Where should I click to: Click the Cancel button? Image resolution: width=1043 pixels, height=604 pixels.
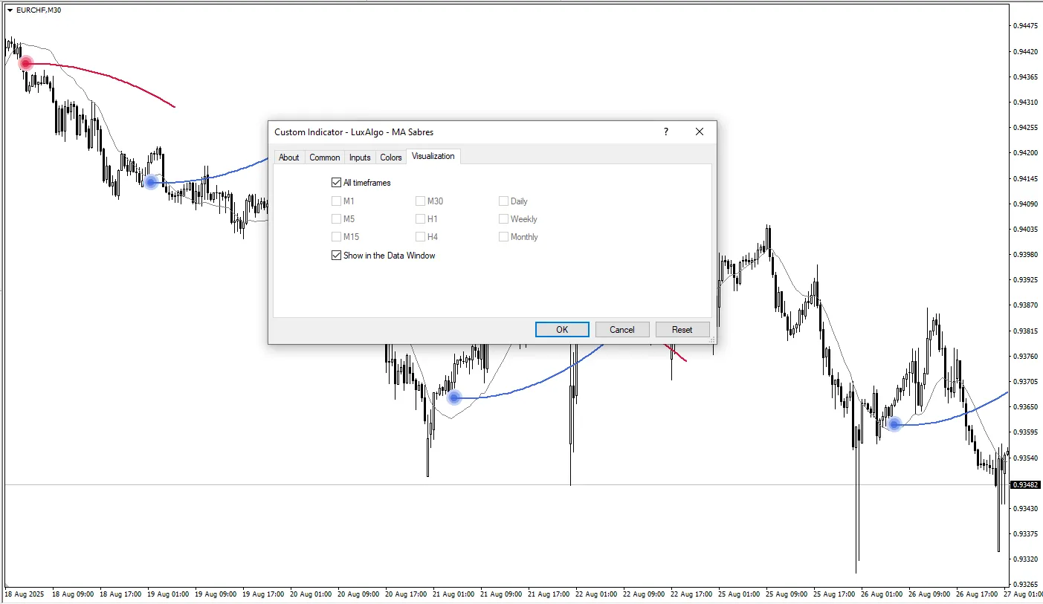[622, 330]
